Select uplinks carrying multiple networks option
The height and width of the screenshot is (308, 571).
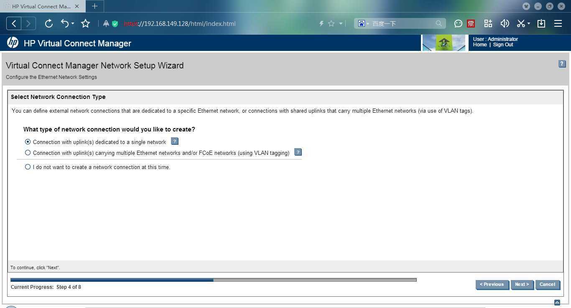point(28,153)
